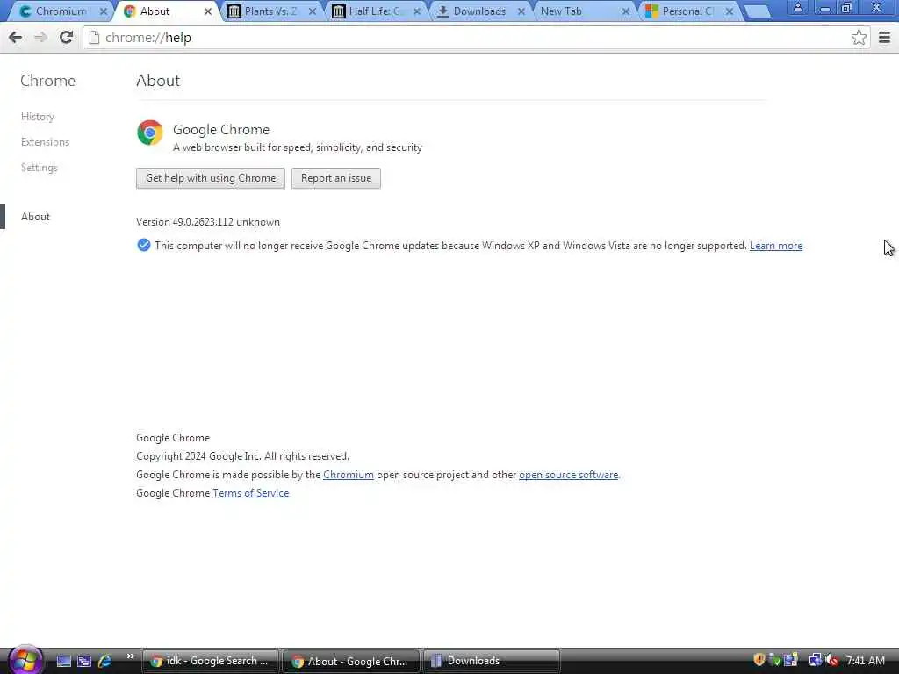Image resolution: width=899 pixels, height=674 pixels.
Task: Expand the quick launch overflow chevron
Action: tap(130, 656)
